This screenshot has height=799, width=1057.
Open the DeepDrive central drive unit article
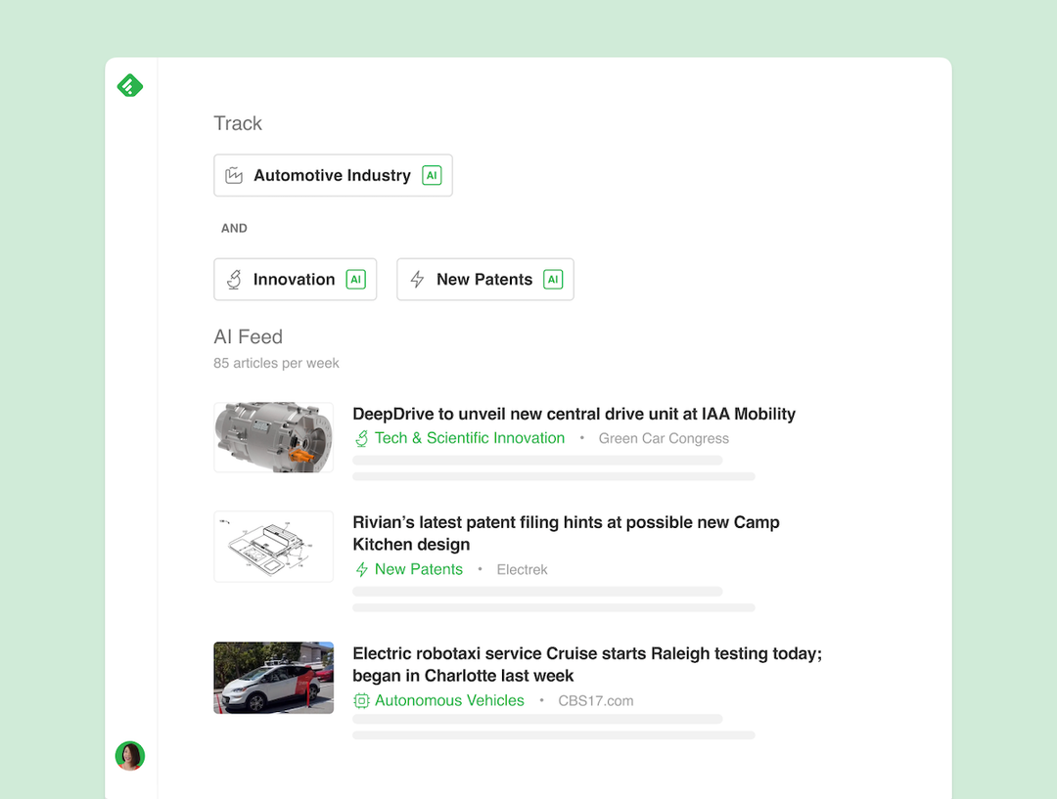click(574, 414)
